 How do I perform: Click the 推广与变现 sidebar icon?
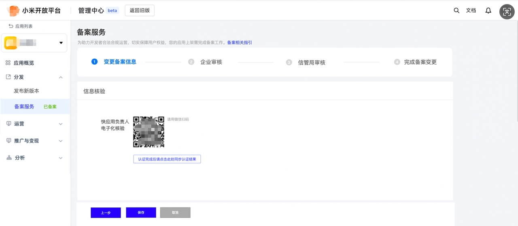(x=8, y=141)
